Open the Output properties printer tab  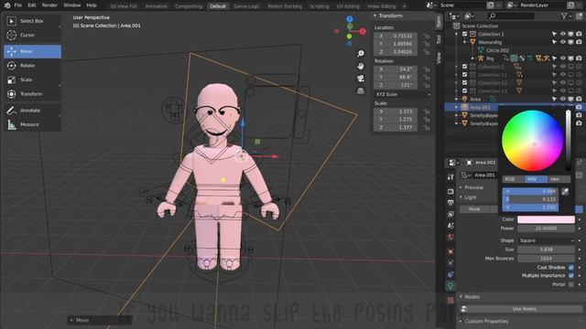(450, 203)
